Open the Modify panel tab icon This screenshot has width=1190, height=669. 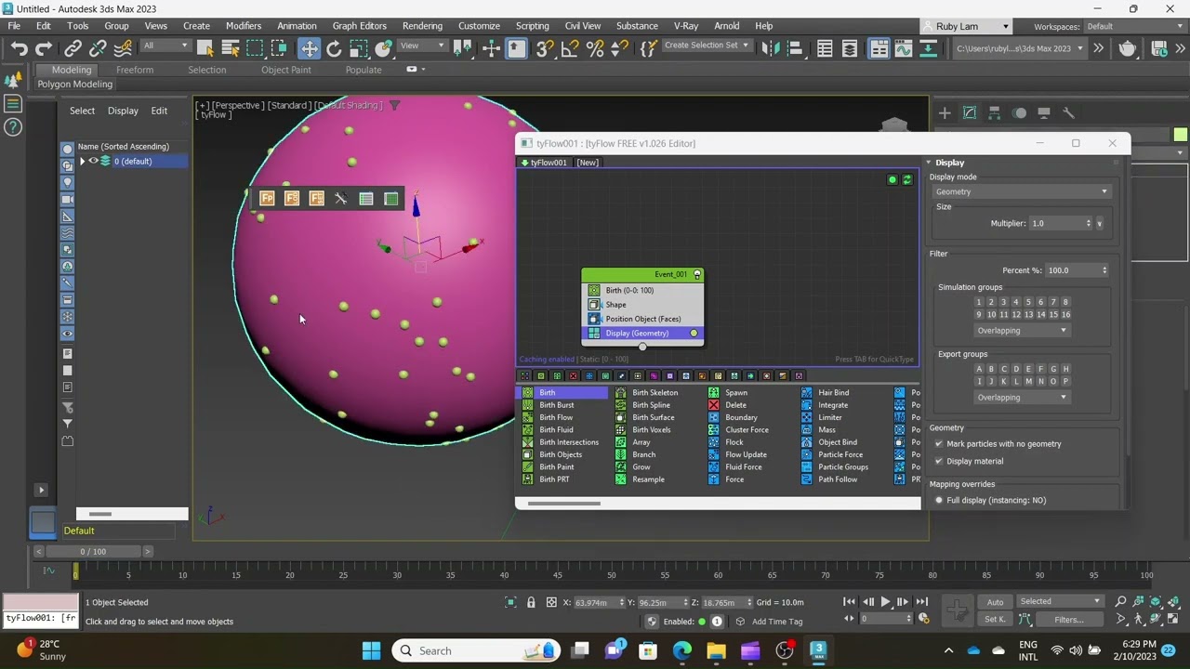coord(970,112)
